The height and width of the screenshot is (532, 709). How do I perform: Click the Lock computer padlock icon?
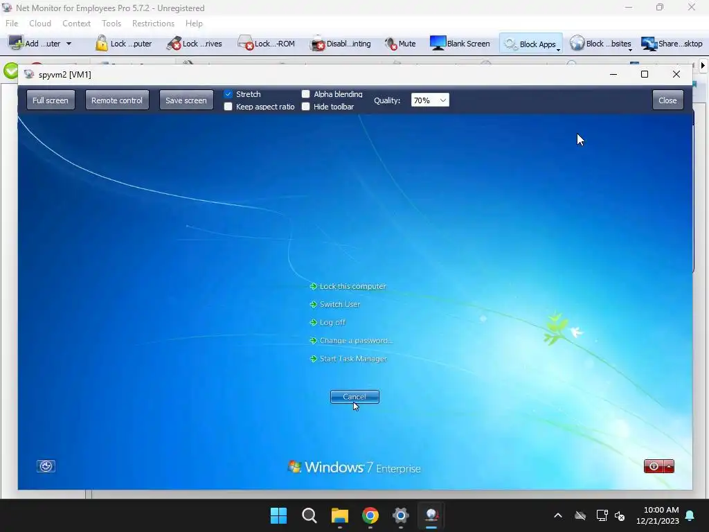click(101, 43)
